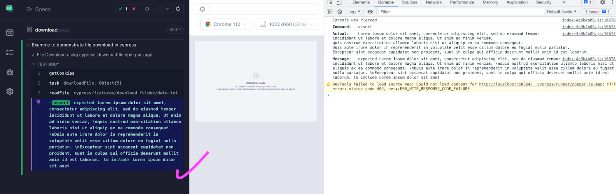The width and height of the screenshot is (616, 194).
Task: Click the '1 Issue' button
Action: point(597,12)
